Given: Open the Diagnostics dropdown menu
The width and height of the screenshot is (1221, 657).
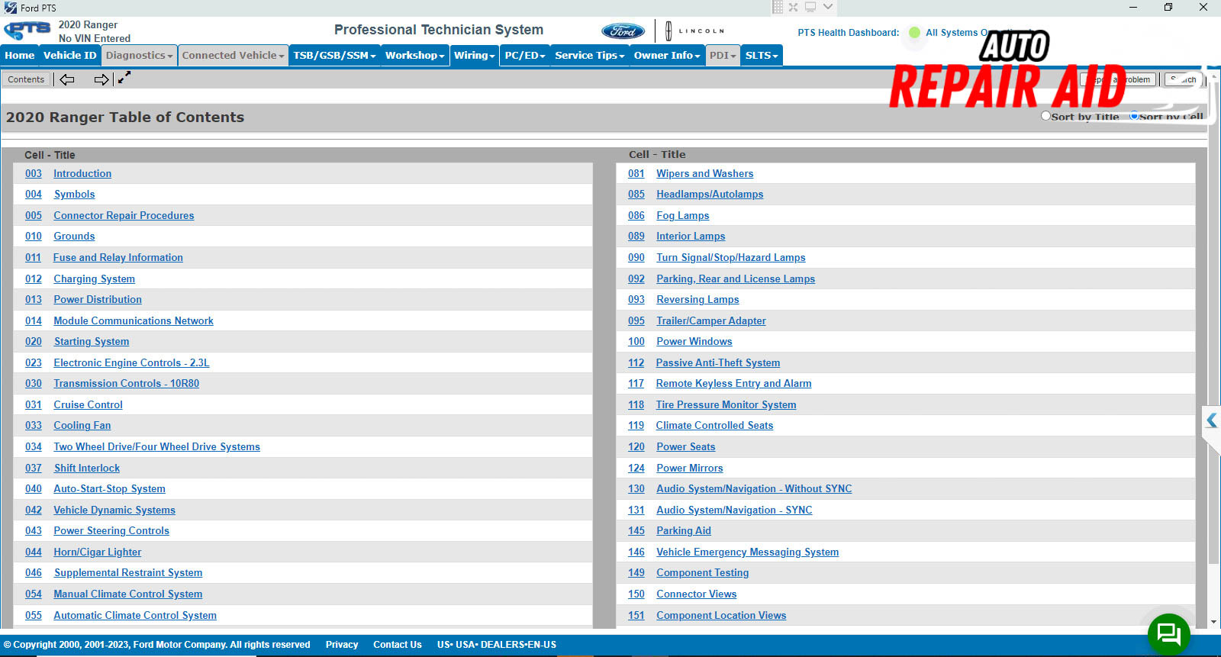Looking at the screenshot, I should (140, 56).
